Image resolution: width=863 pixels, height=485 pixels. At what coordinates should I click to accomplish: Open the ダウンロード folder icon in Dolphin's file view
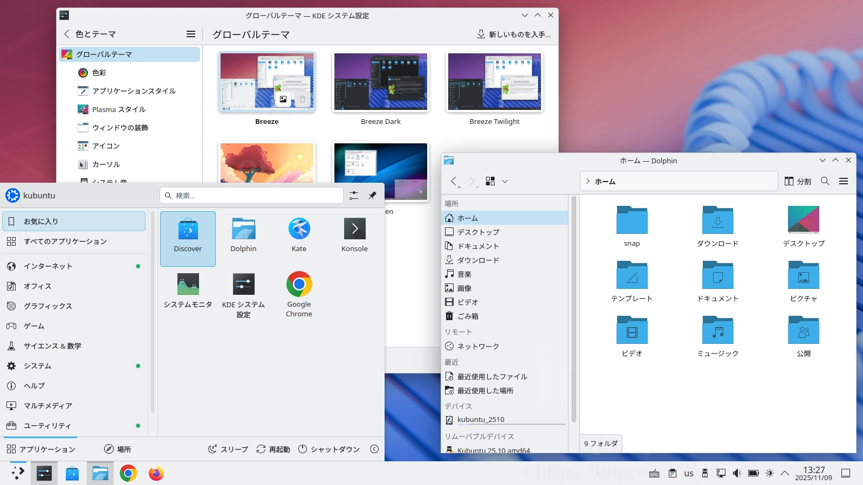coord(717,226)
